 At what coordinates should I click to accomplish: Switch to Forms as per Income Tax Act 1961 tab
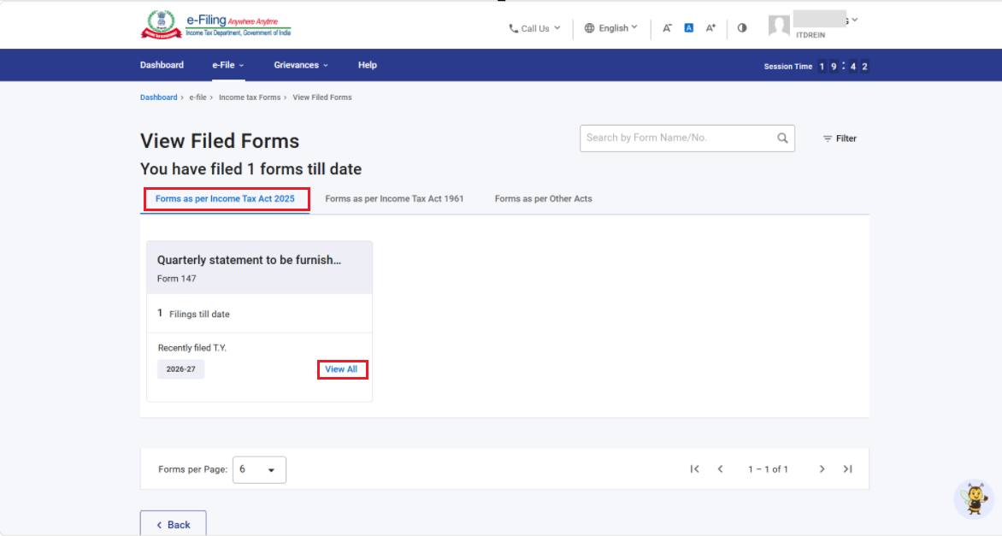[394, 198]
